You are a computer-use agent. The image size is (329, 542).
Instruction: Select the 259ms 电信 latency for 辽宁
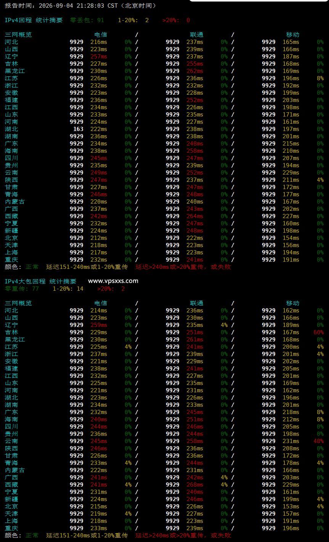pyautogui.click(x=99, y=325)
